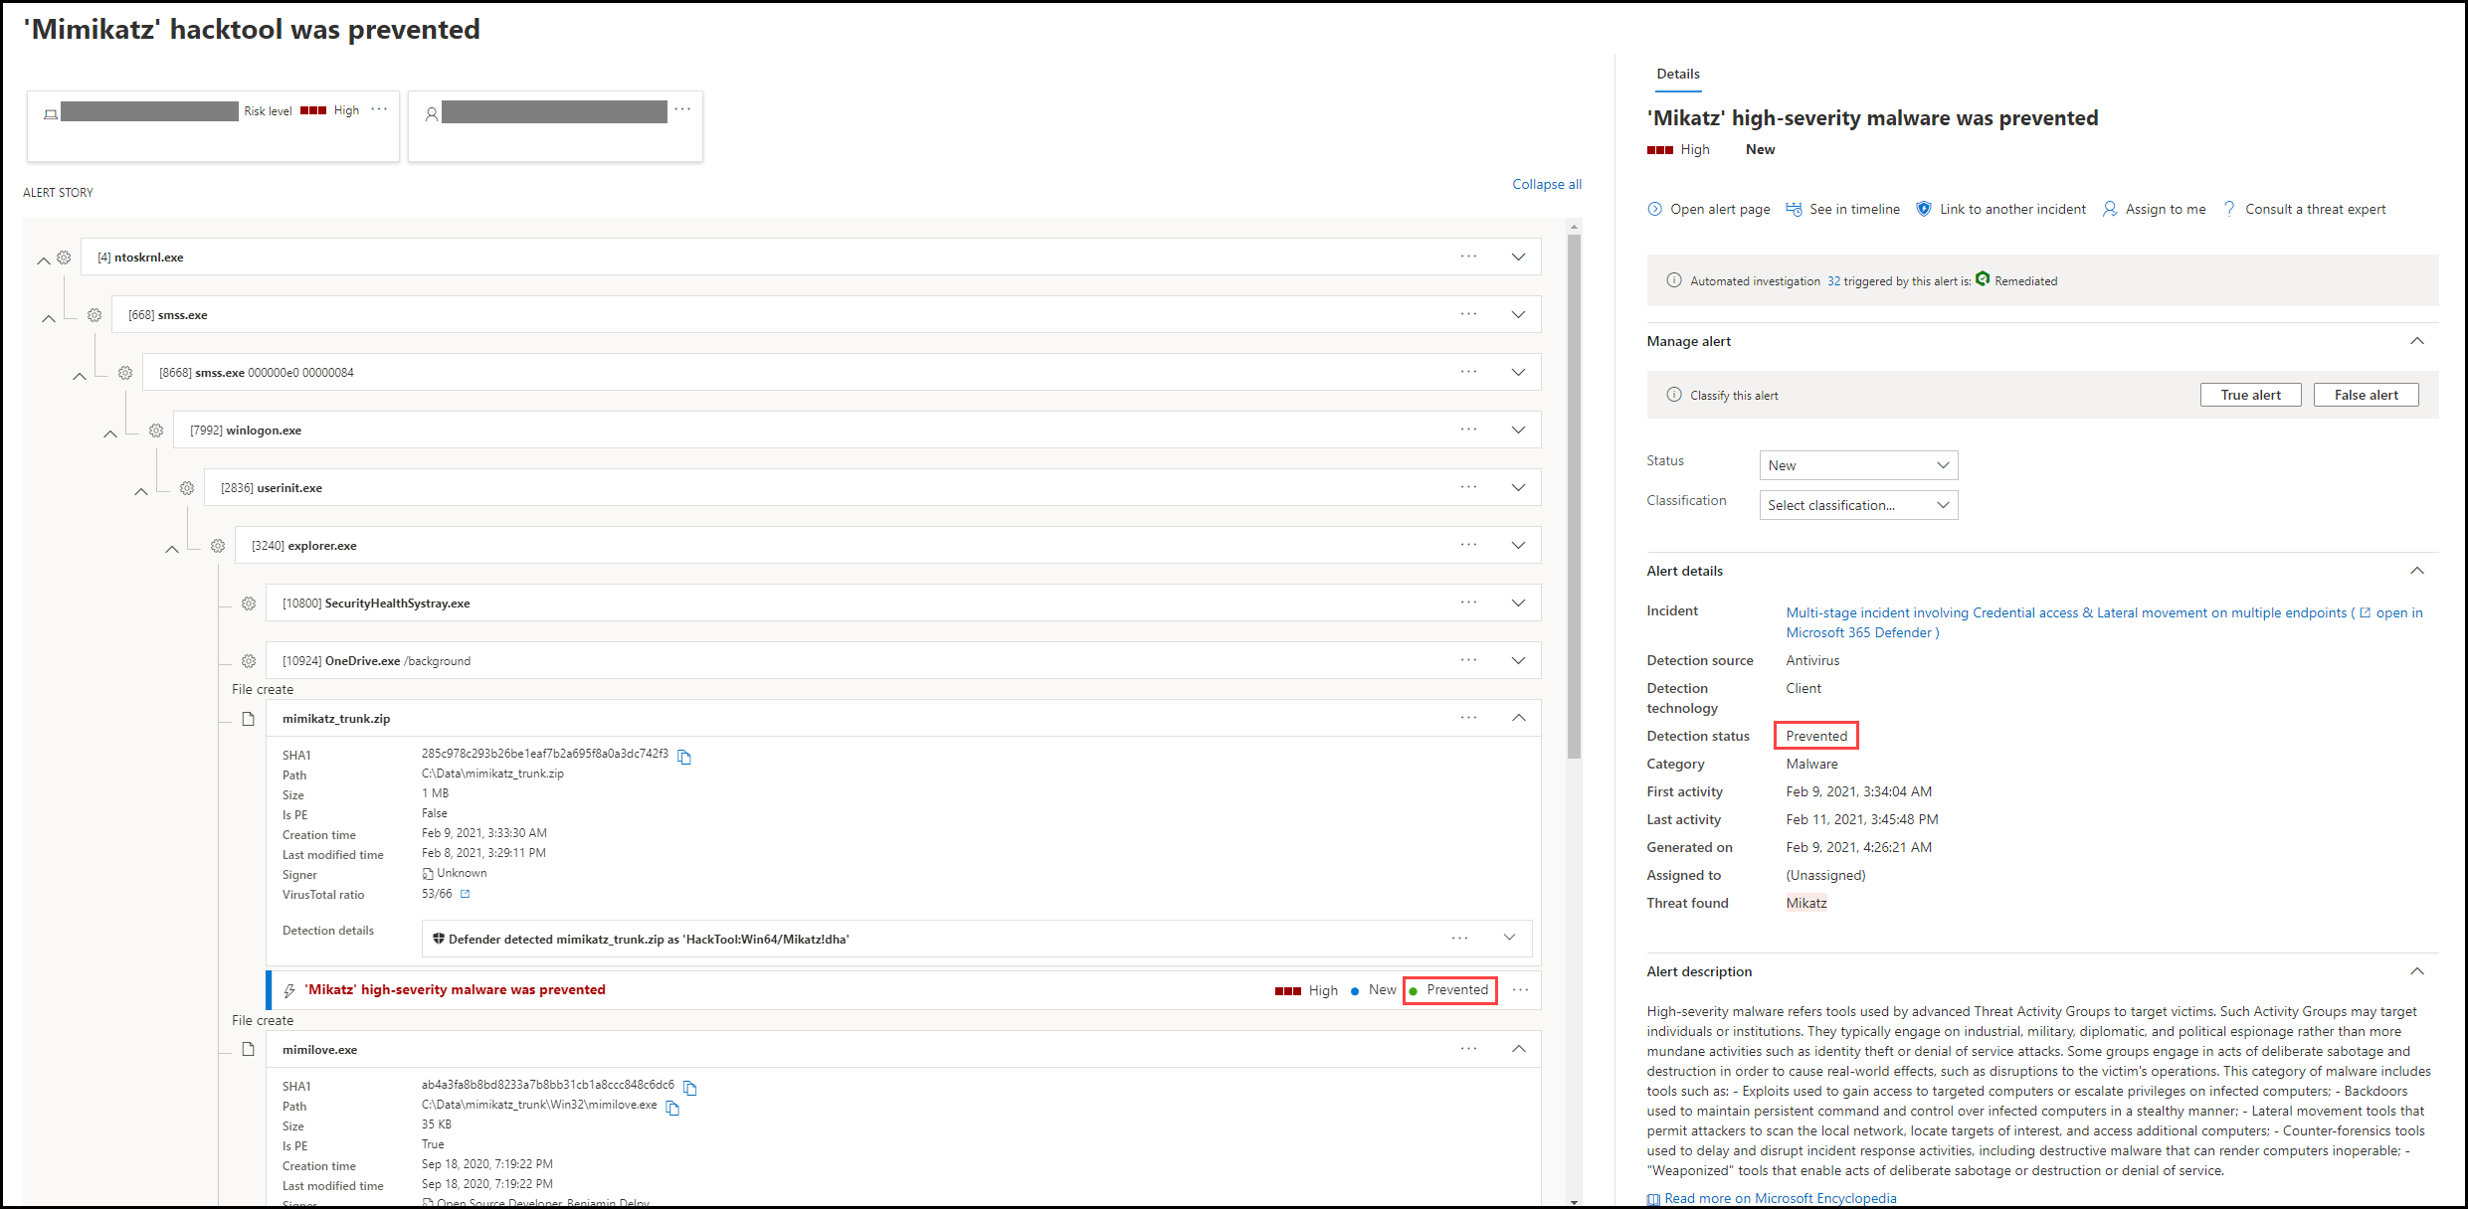Collapse the Manage alert section

click(2417, 341)
